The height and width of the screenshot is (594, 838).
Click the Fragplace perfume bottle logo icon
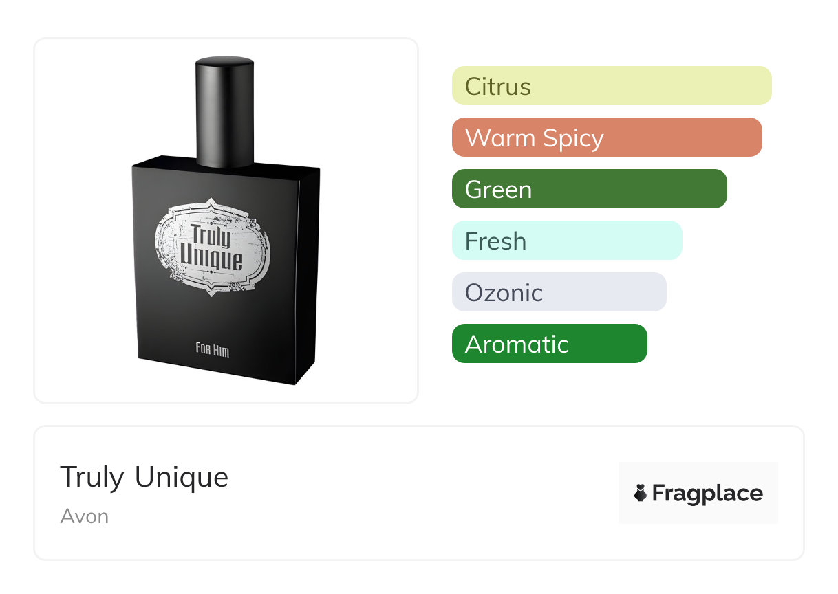pyautogui.click(x=641, y=493)
